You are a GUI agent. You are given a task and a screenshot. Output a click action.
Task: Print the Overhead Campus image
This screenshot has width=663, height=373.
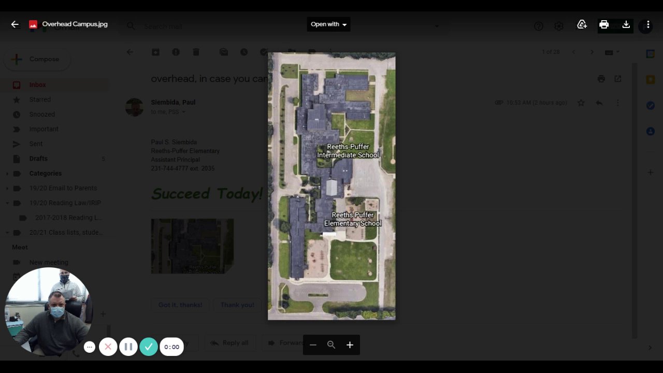pyautogui.click(x=604, y=24)
